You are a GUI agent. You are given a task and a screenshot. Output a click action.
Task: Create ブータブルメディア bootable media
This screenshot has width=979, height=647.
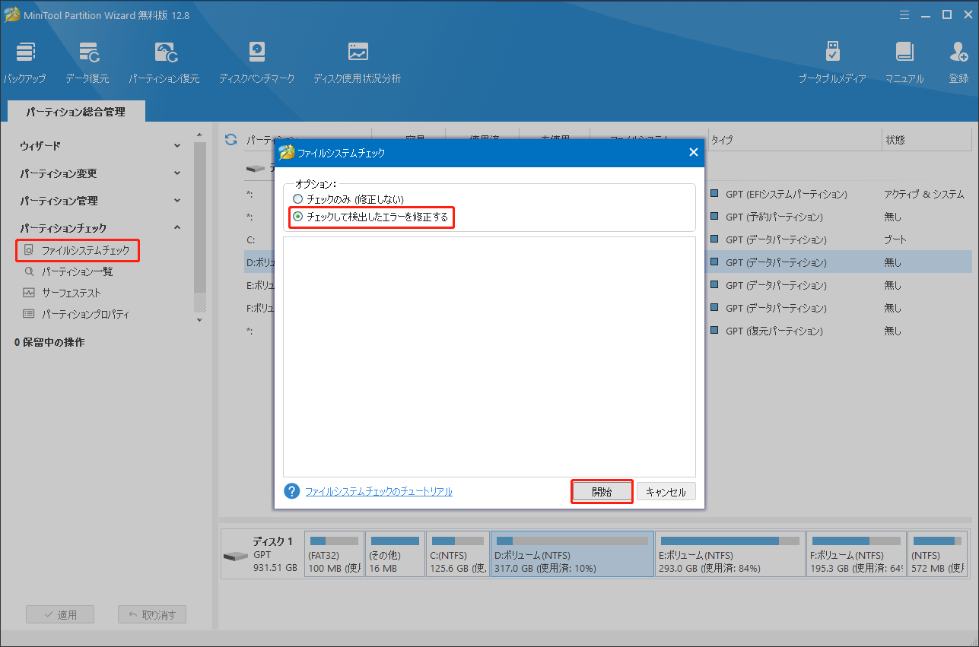coord(832,62)
